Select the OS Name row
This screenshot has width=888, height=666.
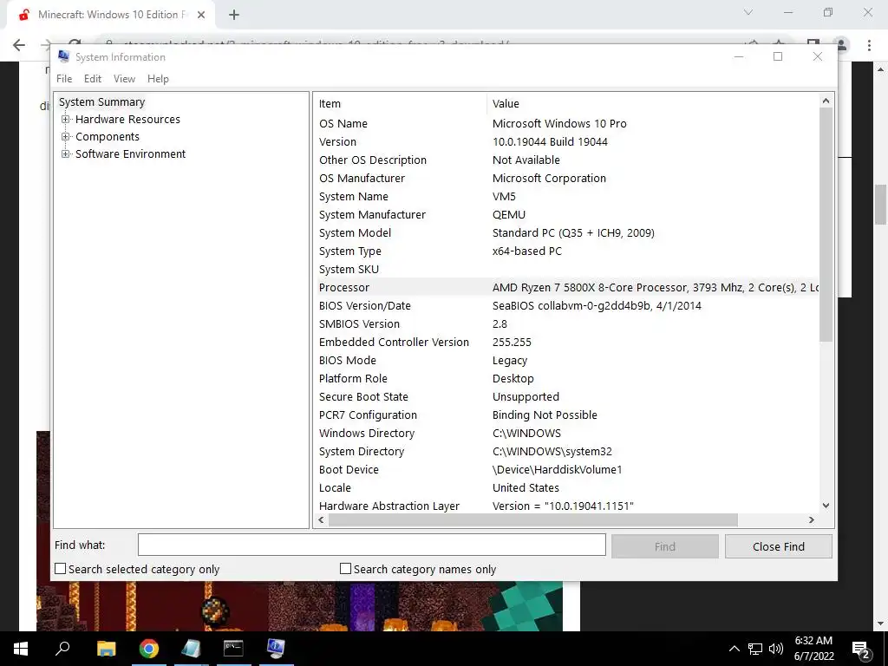pyautogui.click(x=566, y=123)
